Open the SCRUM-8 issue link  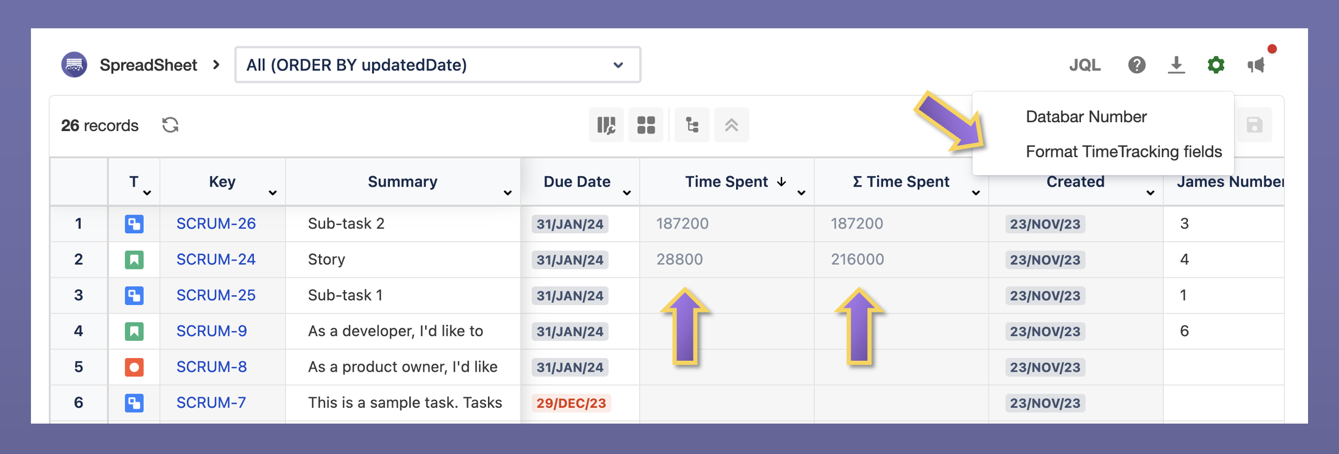click(x=211, y=367)
